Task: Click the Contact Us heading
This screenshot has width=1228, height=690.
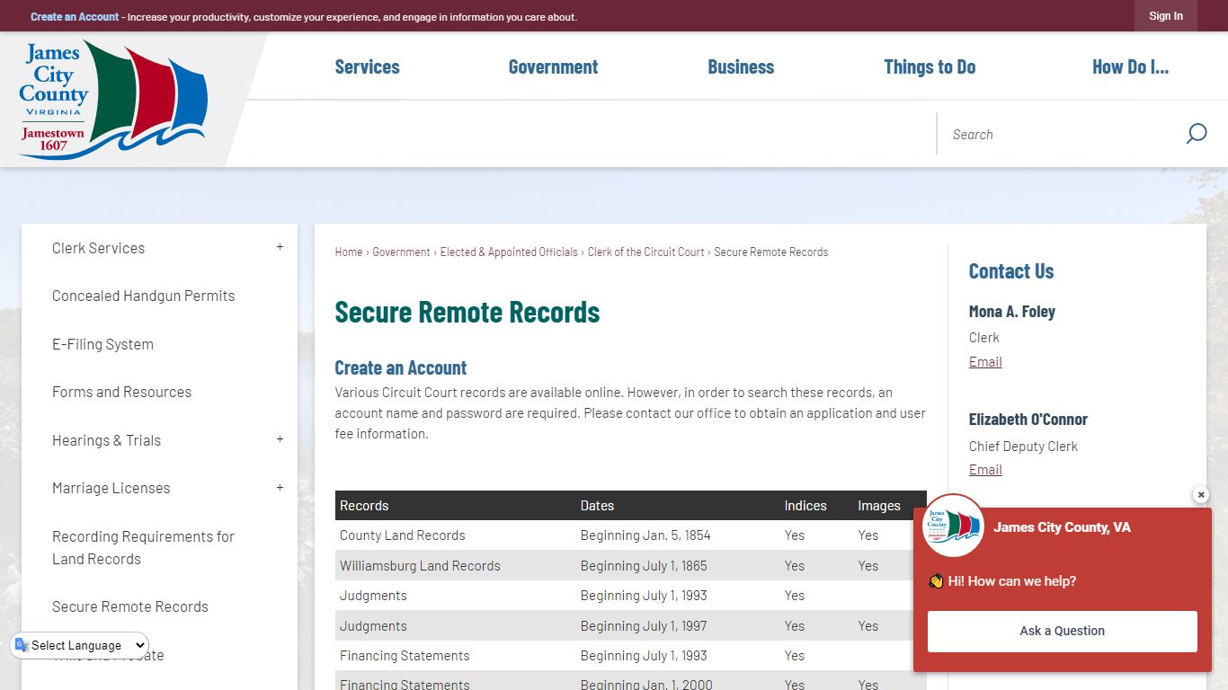Action: 1010,270
